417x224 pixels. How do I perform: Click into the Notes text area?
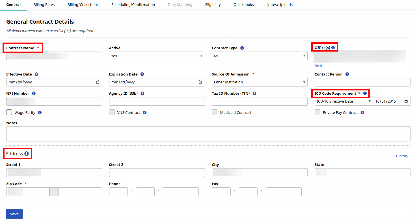[208, 134]
